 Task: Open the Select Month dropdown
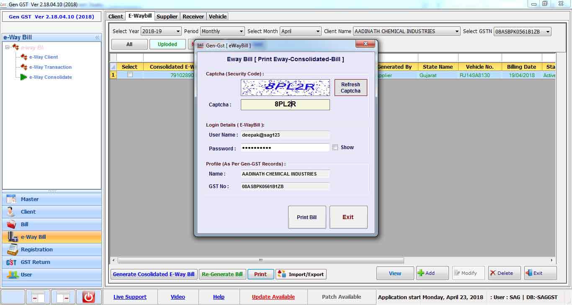tap(300, 31)
